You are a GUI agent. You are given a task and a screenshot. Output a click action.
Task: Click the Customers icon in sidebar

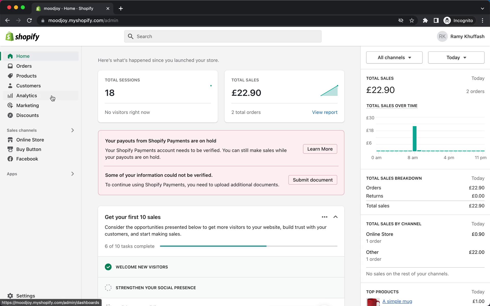(x=10, y=85)
